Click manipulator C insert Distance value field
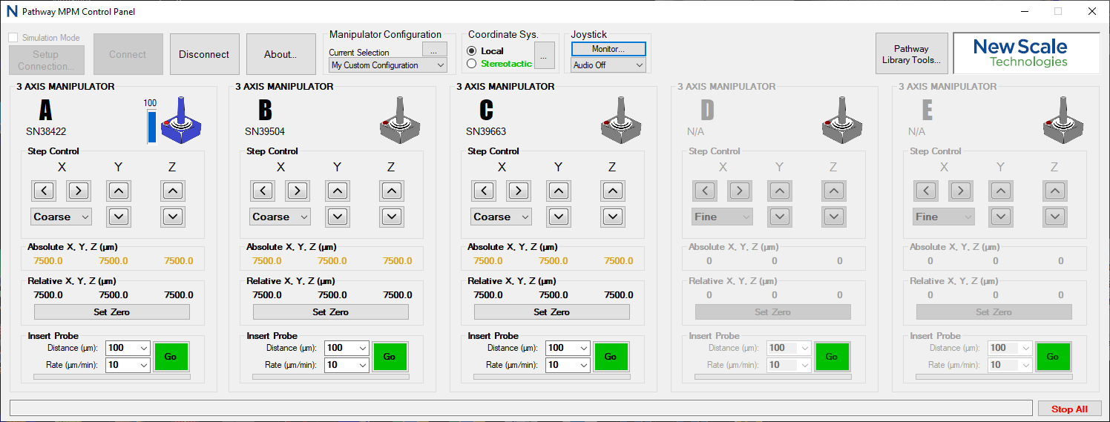This screenshot has width=1110, height=422. [562, 348]
